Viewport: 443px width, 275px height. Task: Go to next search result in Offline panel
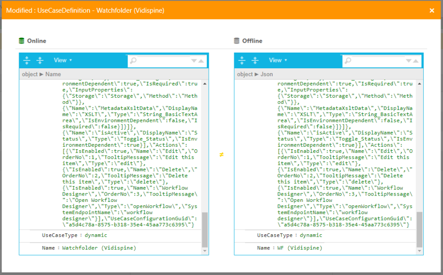409,61
